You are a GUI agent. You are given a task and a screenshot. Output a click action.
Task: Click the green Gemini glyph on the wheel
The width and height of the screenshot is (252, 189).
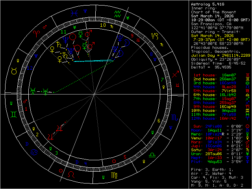pos(14,114)
